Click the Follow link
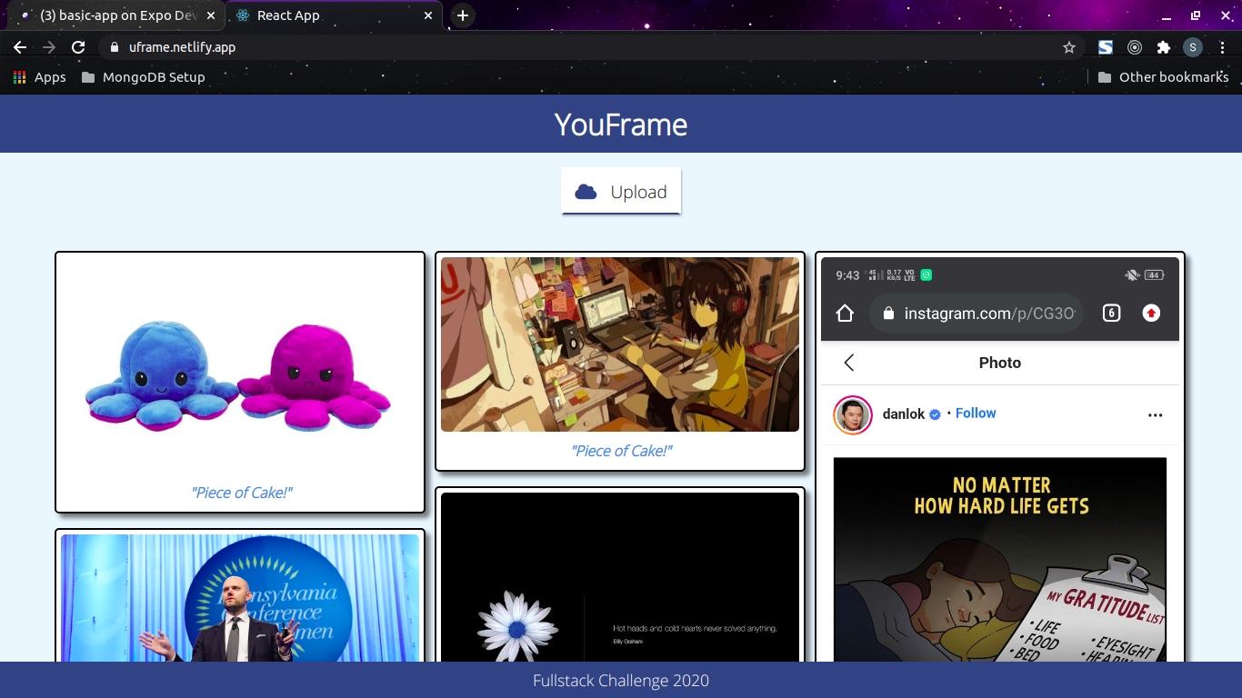Viewport: 1242px width, 698px height. [976, 414]
